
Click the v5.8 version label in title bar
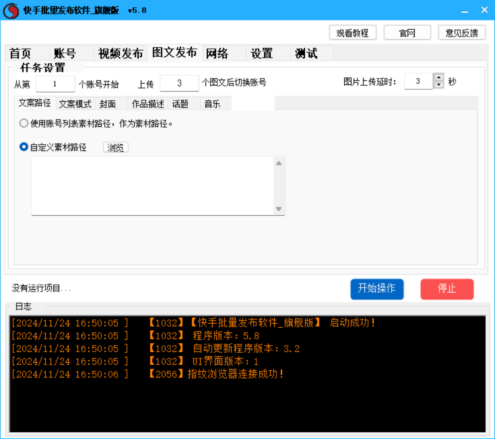click(137, 10)
